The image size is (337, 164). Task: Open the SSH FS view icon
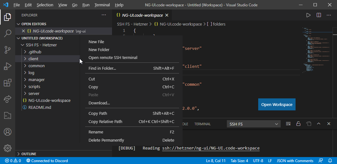point(8,115)
